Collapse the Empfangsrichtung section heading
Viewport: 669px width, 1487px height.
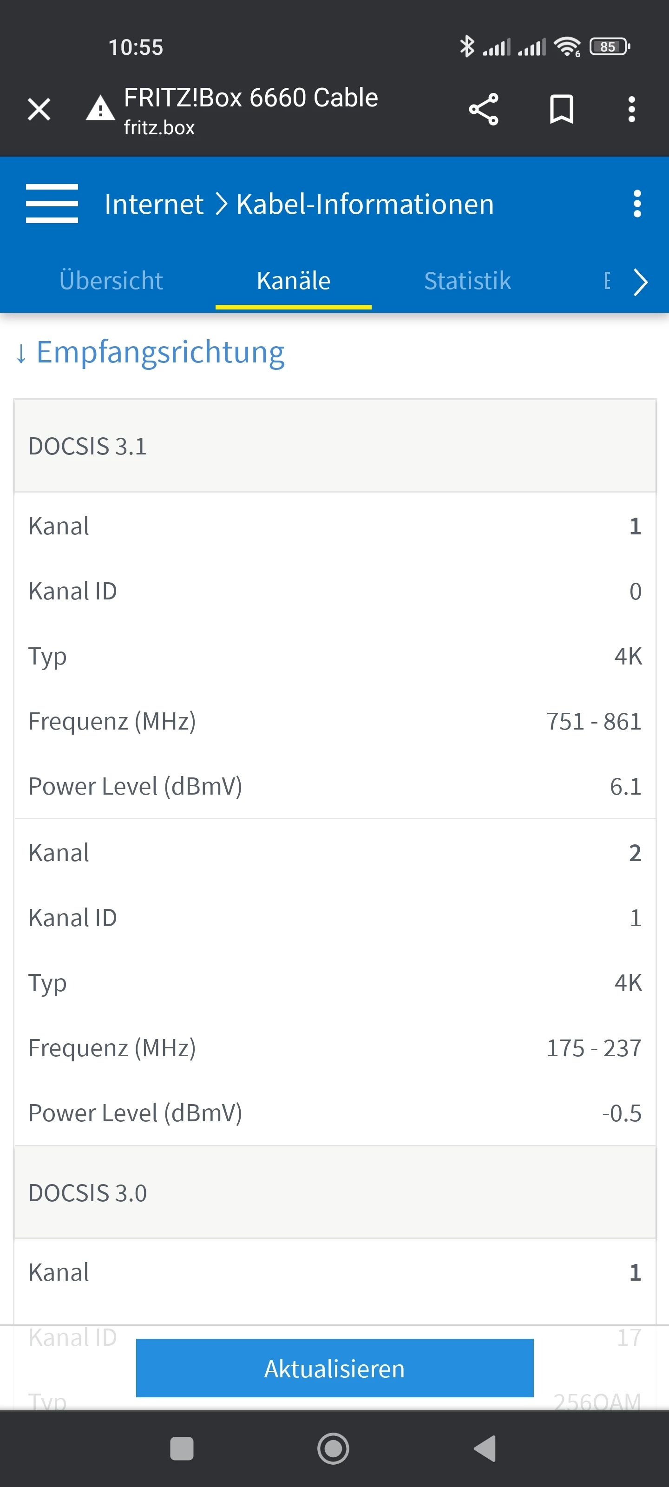(150, 352)
